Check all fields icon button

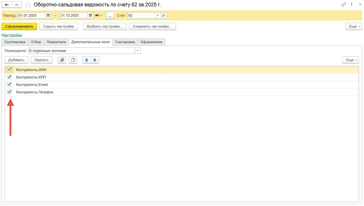coord(62,60)
